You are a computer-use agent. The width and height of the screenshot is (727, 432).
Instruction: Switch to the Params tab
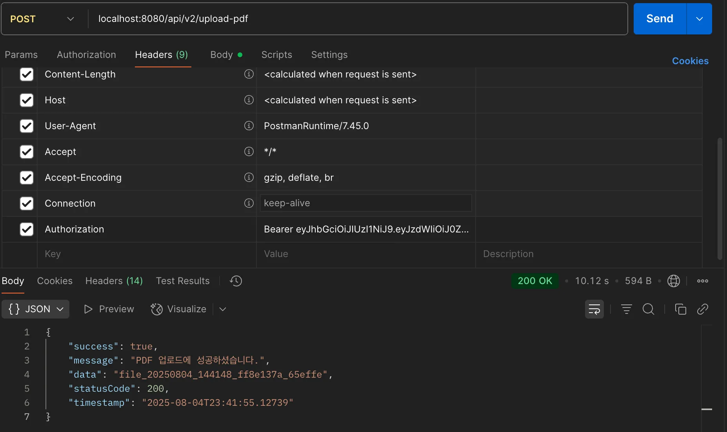(x=21, y=55)
